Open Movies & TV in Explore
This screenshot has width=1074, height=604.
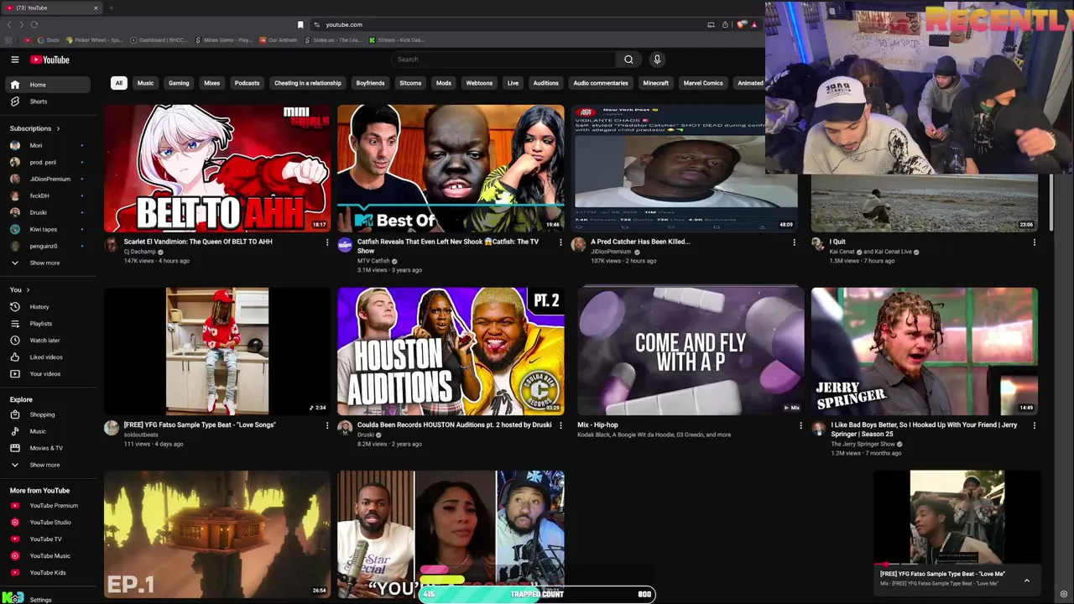pyautogui.click(x=47, y=448)
